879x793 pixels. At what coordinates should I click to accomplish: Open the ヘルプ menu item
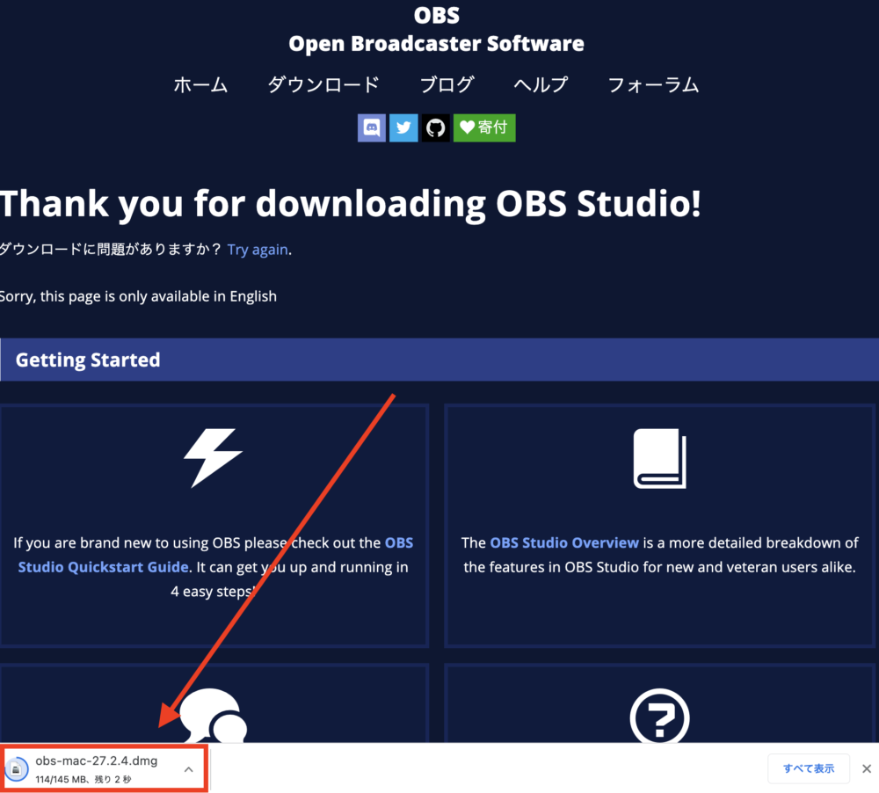(541, 84)
